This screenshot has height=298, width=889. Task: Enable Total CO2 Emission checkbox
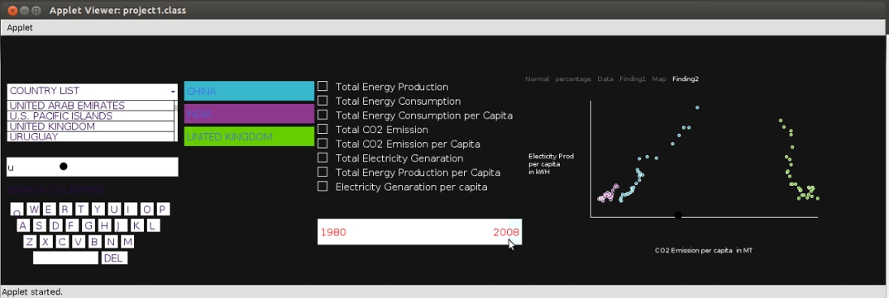tap(323, 129)
